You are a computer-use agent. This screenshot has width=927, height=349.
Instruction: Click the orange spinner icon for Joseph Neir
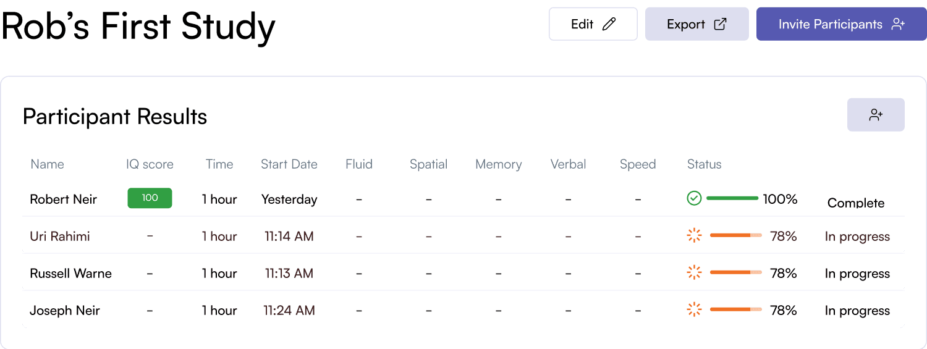694,309
